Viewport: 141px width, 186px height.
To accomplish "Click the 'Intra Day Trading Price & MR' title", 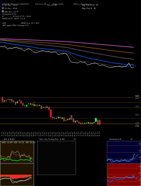I will pyautogui.click(x=52, y=139).
